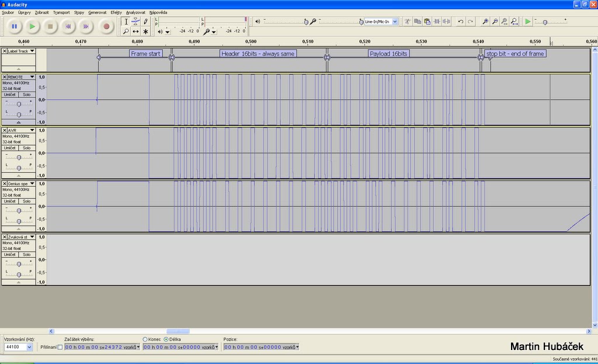The width and height of the screenshot is (598, 364).
Task: Click the Redo arrow icon
Action: click(470, 22)
